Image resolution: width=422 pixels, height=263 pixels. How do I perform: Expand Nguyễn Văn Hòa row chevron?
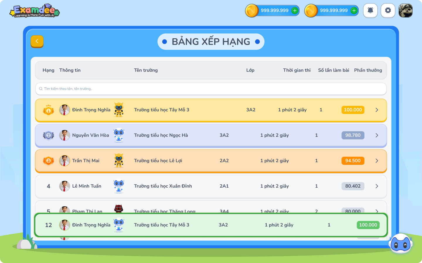pos(377,135)
